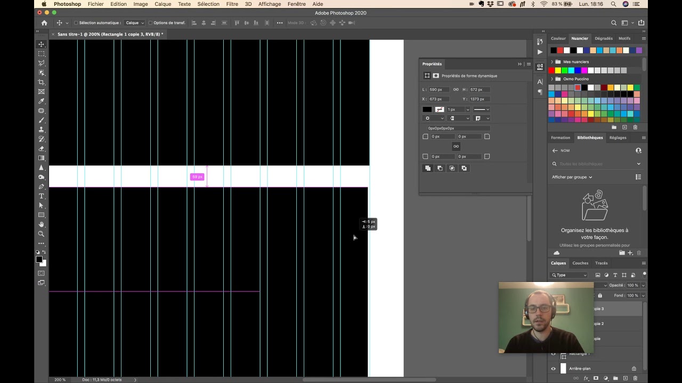Image resolution: width=682 pixels, height=383 pixels.
Task: Select the Rectangular Marquee tool
Action: 42,54
